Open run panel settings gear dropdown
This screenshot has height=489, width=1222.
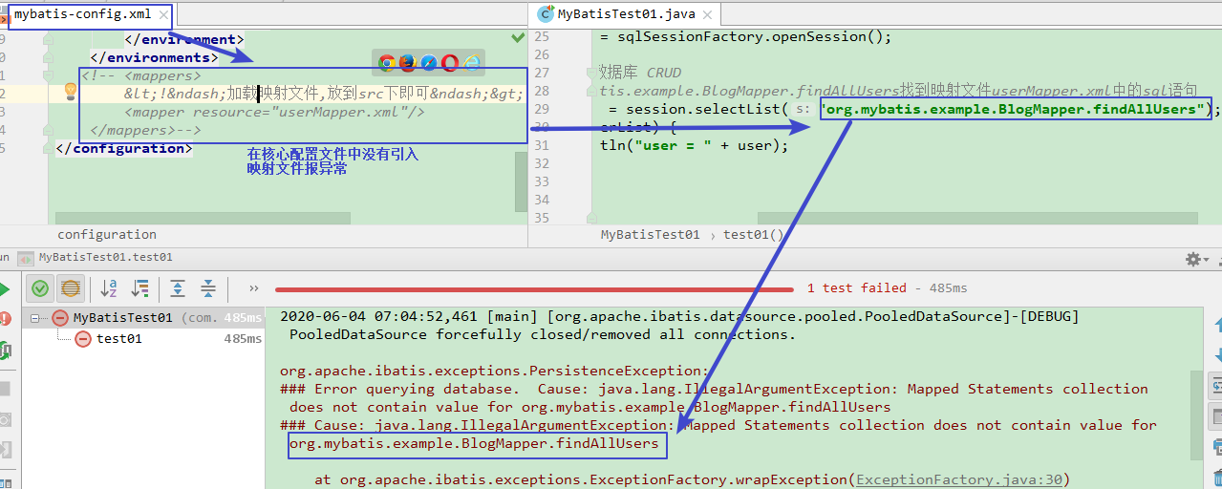(x=1194, y=259)
